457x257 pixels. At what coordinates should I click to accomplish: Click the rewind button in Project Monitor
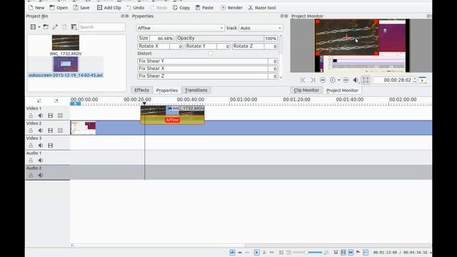[323, 80]
